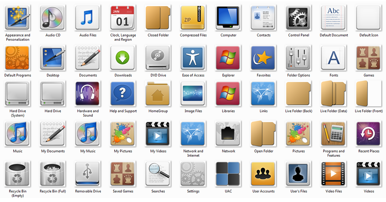Viewport: 386px width, 202px height.
Task: Open the Hardware and Sound headphones icon
Action: tap(88, 93)
